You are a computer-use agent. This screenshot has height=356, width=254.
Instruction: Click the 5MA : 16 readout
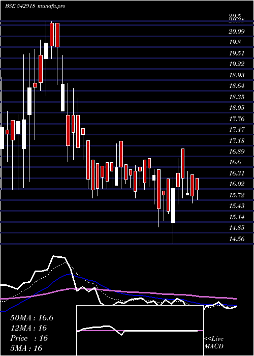point(26,348)
